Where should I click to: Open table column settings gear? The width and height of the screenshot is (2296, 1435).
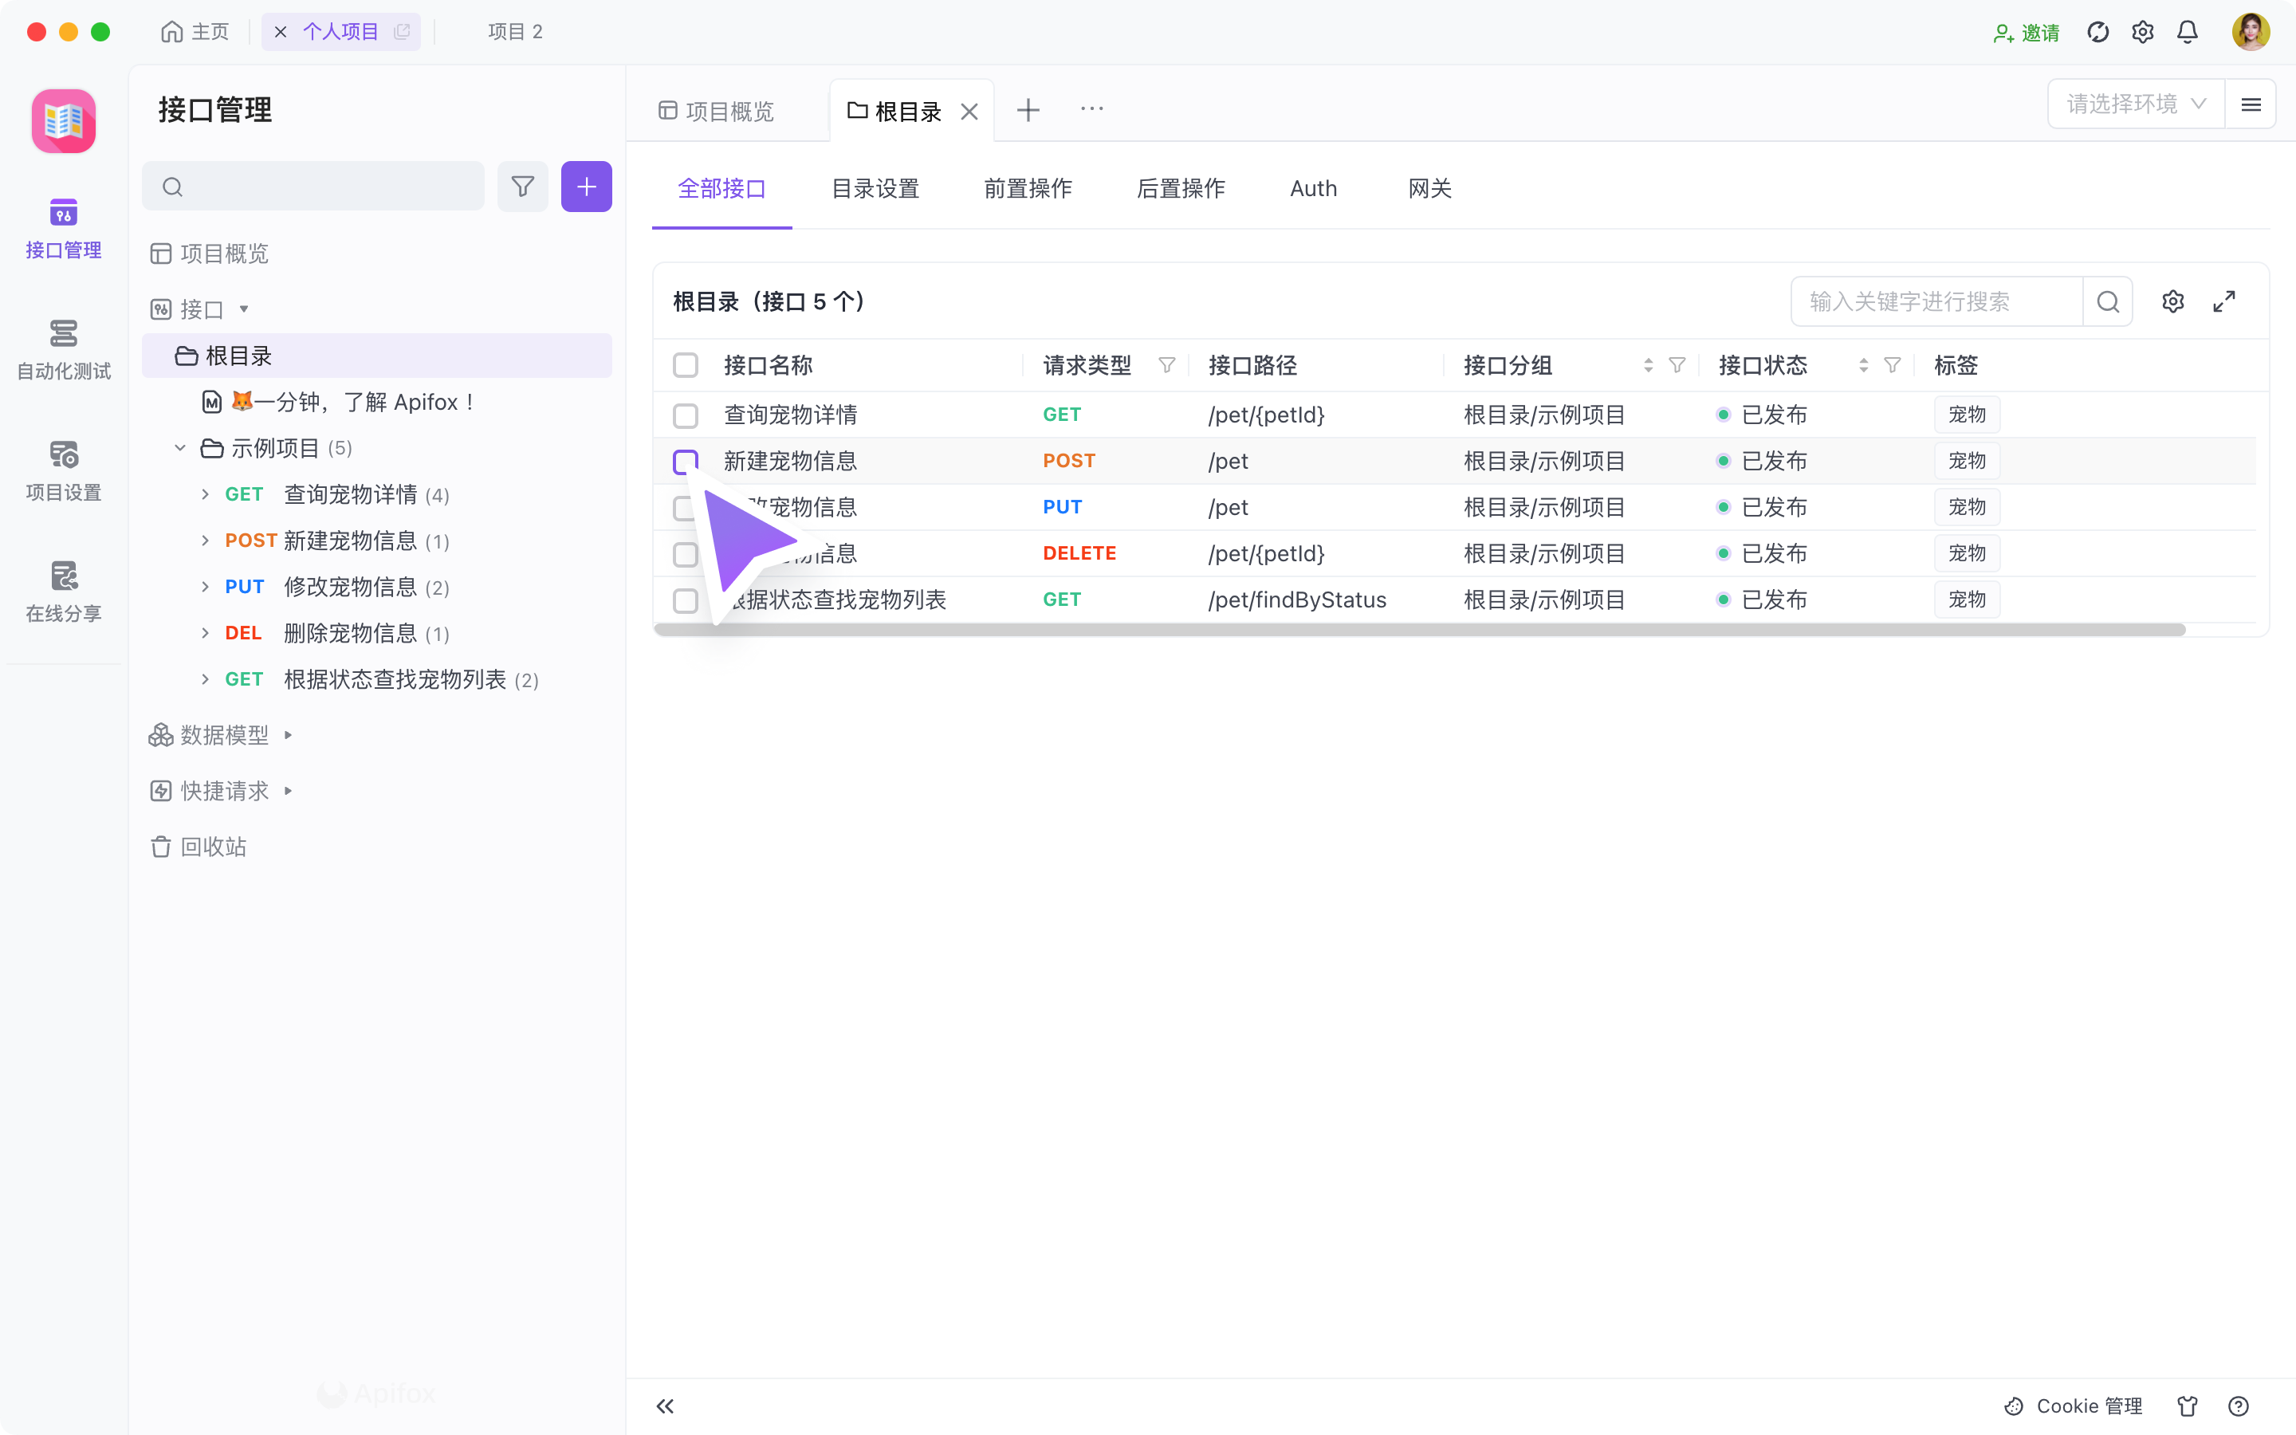pos(2173,301)
